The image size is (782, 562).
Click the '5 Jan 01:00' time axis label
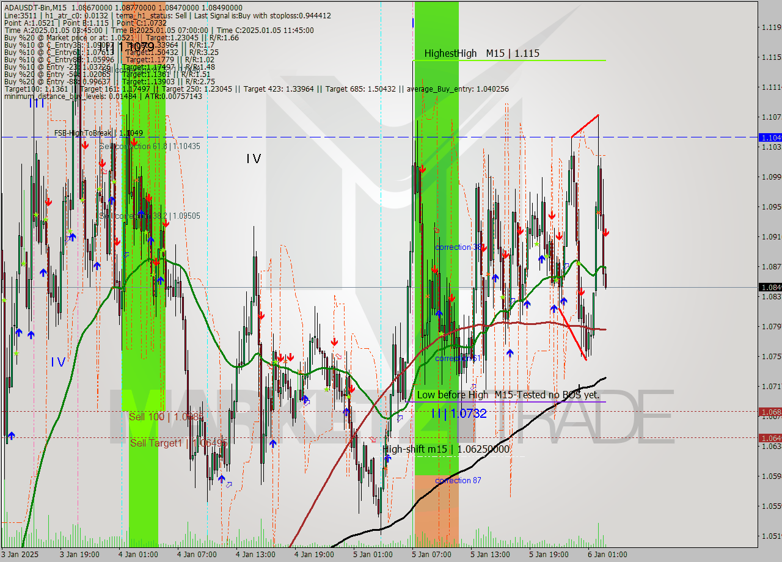pos(373,555)
